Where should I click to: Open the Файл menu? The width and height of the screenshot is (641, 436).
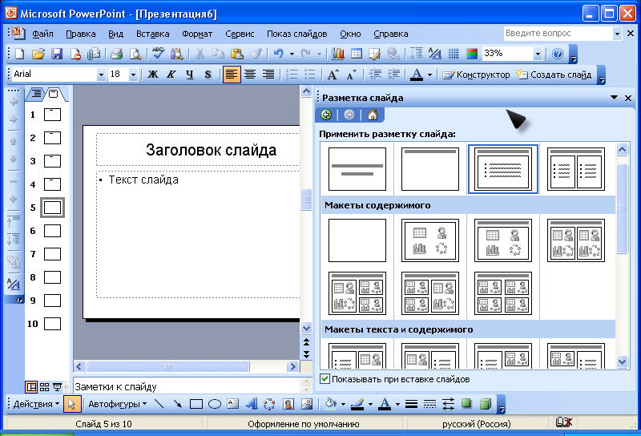(x=42, y=34)
